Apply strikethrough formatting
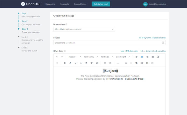This screenshot has width=187, height=115. point(86,63)
